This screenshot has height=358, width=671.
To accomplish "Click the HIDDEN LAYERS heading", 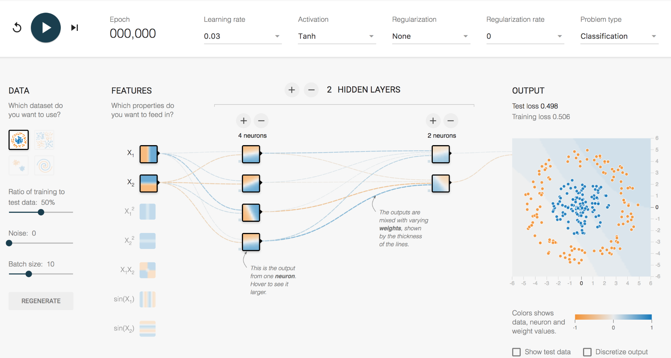I will [369, 90].
